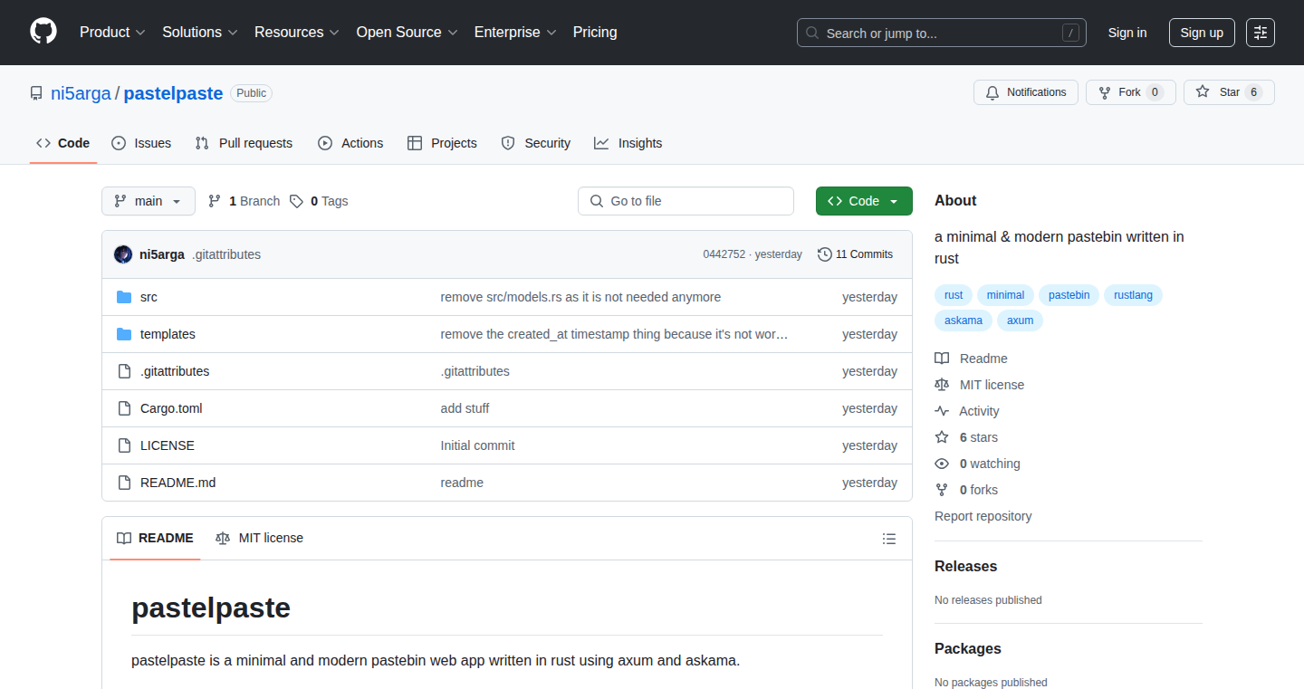Switch to the Security tab
The image size is (1304, 689).
click(x=536, y=143)
